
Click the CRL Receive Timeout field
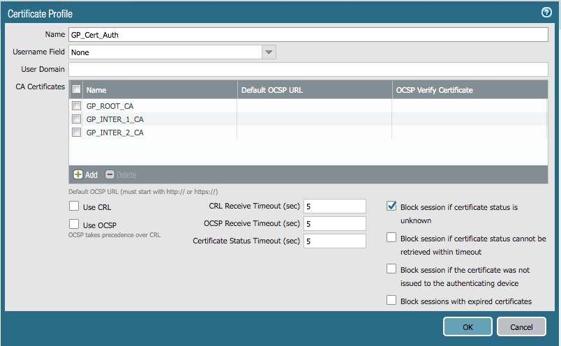point(334,206)
